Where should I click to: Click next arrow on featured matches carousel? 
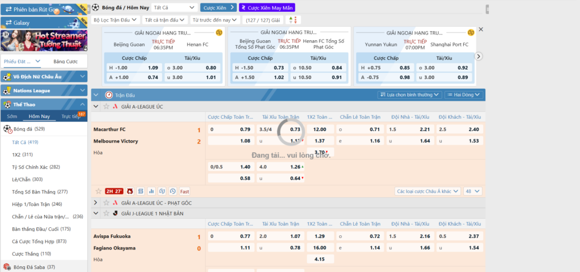pos(479,56)
